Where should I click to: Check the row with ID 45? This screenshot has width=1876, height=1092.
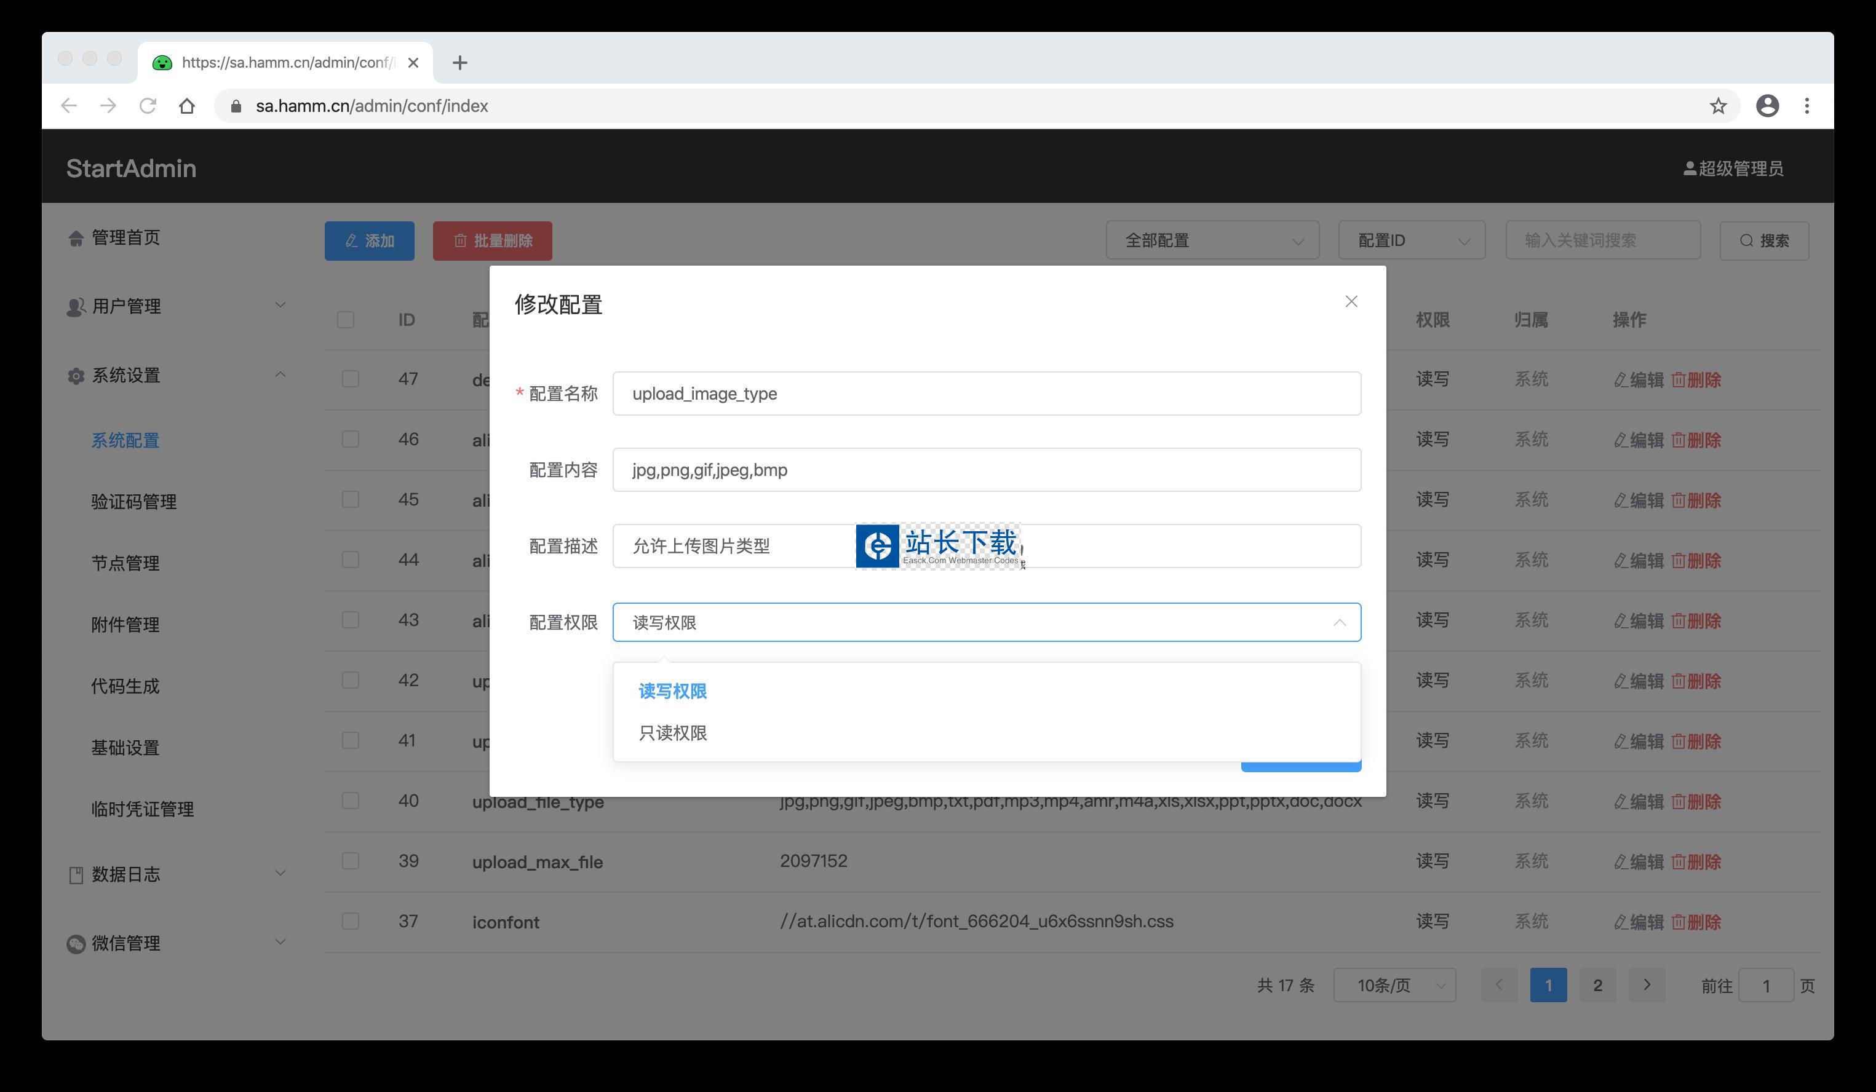point(350,499)
